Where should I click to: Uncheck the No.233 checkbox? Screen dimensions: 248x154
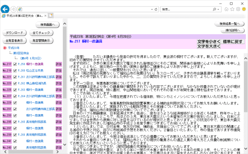coord(15,115)
